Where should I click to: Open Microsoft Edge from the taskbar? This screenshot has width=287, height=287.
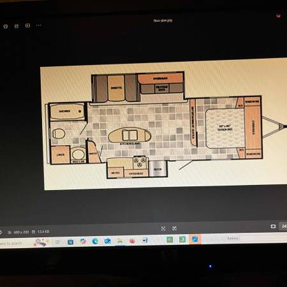pos(95,241)
